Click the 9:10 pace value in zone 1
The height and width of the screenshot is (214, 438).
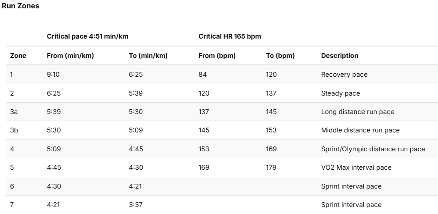[x=53, y=75]
